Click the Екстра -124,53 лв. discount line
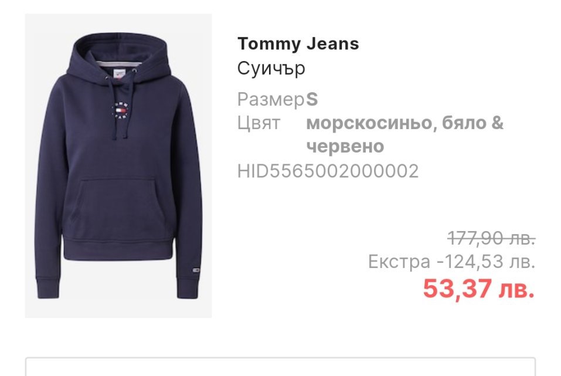 (x=451, y=262)
